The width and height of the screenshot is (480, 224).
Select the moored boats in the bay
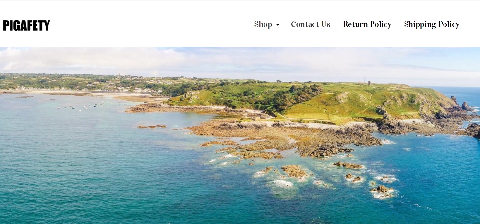click(x=83, y=106)
